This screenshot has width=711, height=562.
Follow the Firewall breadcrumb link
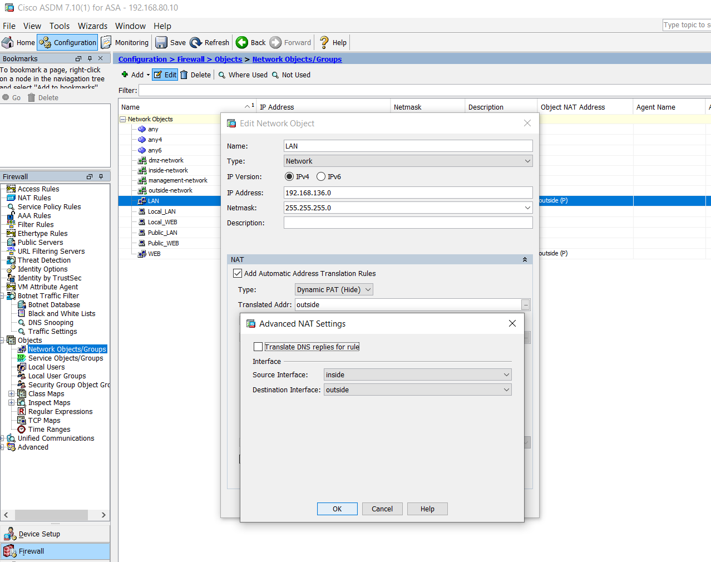[x=191, y=60]
